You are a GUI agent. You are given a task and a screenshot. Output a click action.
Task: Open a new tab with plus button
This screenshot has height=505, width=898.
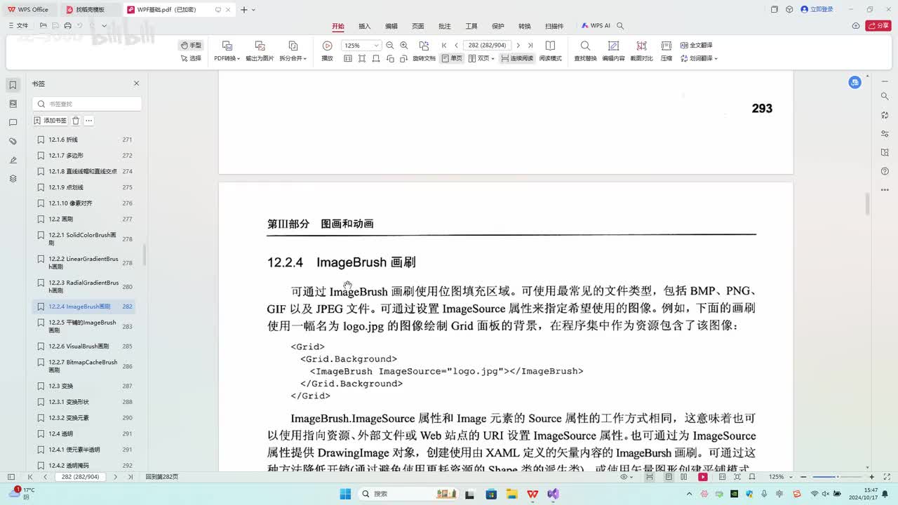tap(243, 10)
